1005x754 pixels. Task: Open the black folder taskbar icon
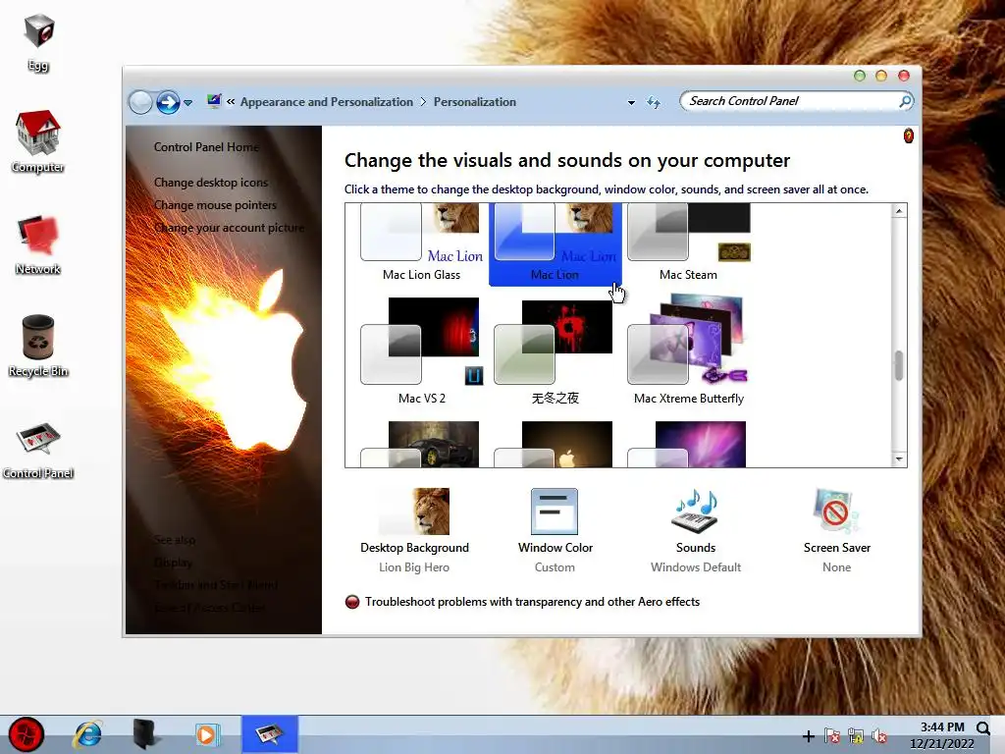(145, 734)
